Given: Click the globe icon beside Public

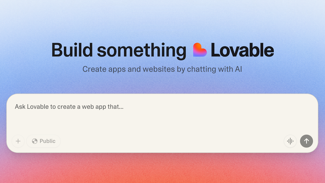Looking at the screenshot, I should click(x=35, y=141).
